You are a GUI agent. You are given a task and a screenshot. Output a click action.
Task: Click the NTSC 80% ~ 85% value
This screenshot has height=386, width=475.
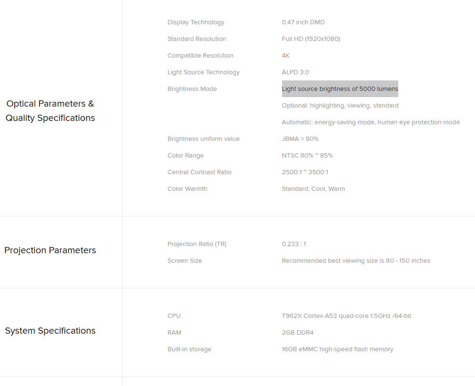tap(307, 156)
